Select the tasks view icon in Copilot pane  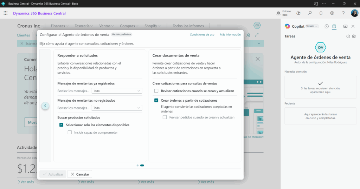pyautogui.click(x=334, y=26)
